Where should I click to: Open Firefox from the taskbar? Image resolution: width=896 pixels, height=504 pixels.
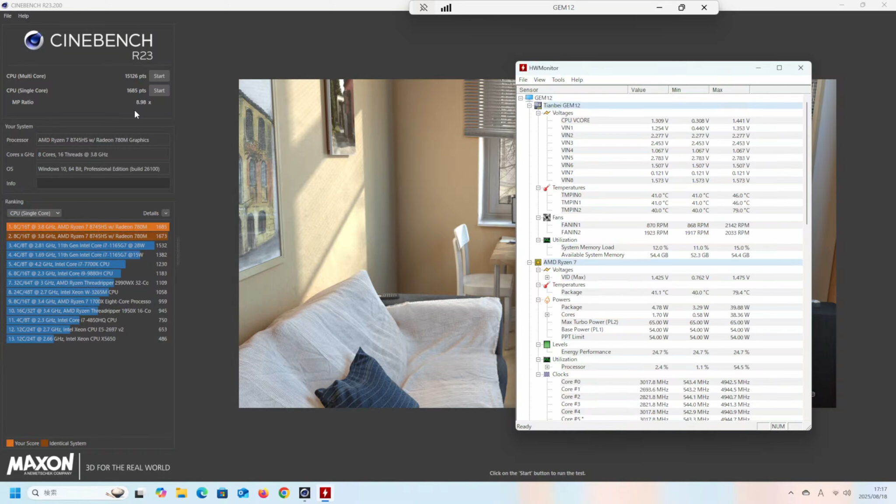coord(263,493)
